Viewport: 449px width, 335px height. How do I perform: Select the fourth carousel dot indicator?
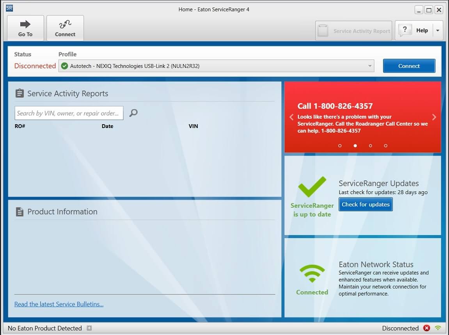385,146
